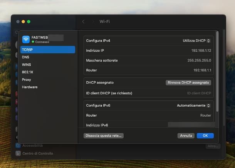Confirm with the OK button
This screenshot has height=168, width=235.
pyautogui.click(x=205, y=136)
